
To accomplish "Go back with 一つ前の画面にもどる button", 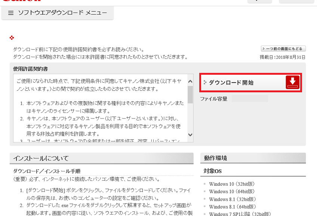I will (284, 49).
